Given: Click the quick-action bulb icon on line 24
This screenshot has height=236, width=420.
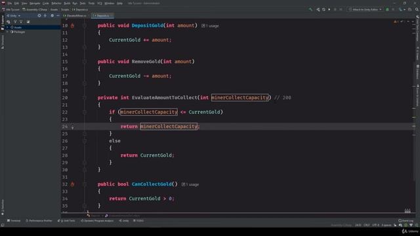Looking at the screenshot, I should (x=72, y=127).
